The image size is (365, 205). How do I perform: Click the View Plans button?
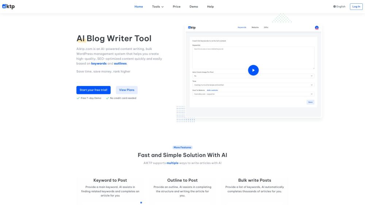click(127, 90)
